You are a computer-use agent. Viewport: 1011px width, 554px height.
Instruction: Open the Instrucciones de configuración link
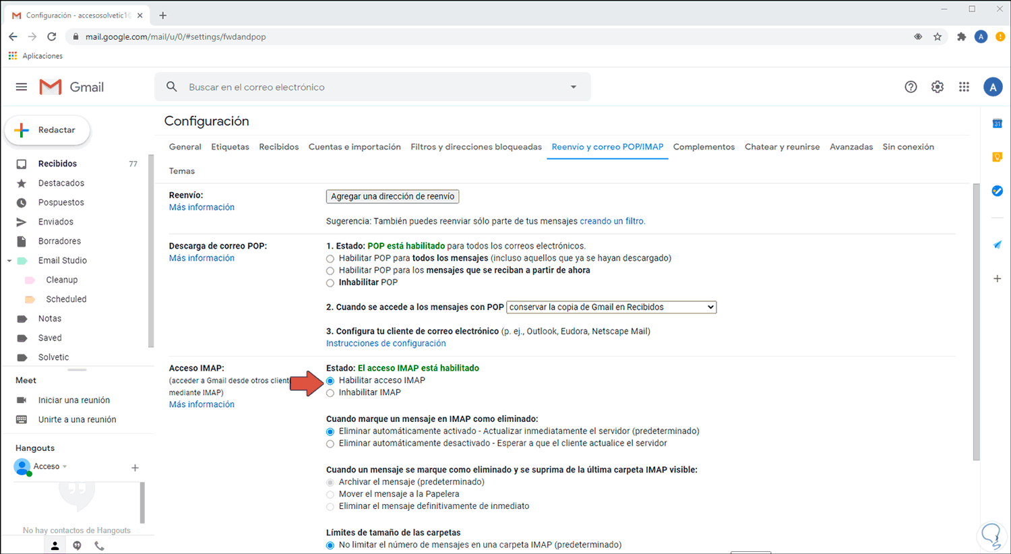point(386,344)
